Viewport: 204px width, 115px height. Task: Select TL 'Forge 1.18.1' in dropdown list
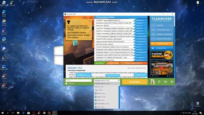pyautogui.click(x=106, y=100)
